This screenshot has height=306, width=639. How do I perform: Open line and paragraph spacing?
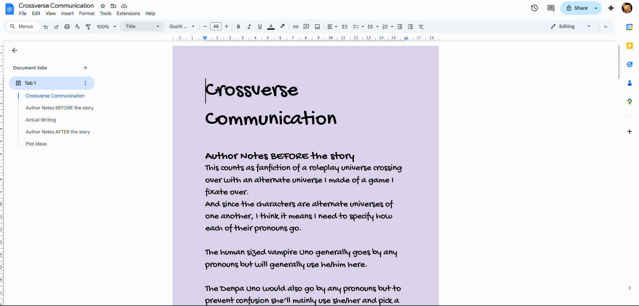point(345,27)
